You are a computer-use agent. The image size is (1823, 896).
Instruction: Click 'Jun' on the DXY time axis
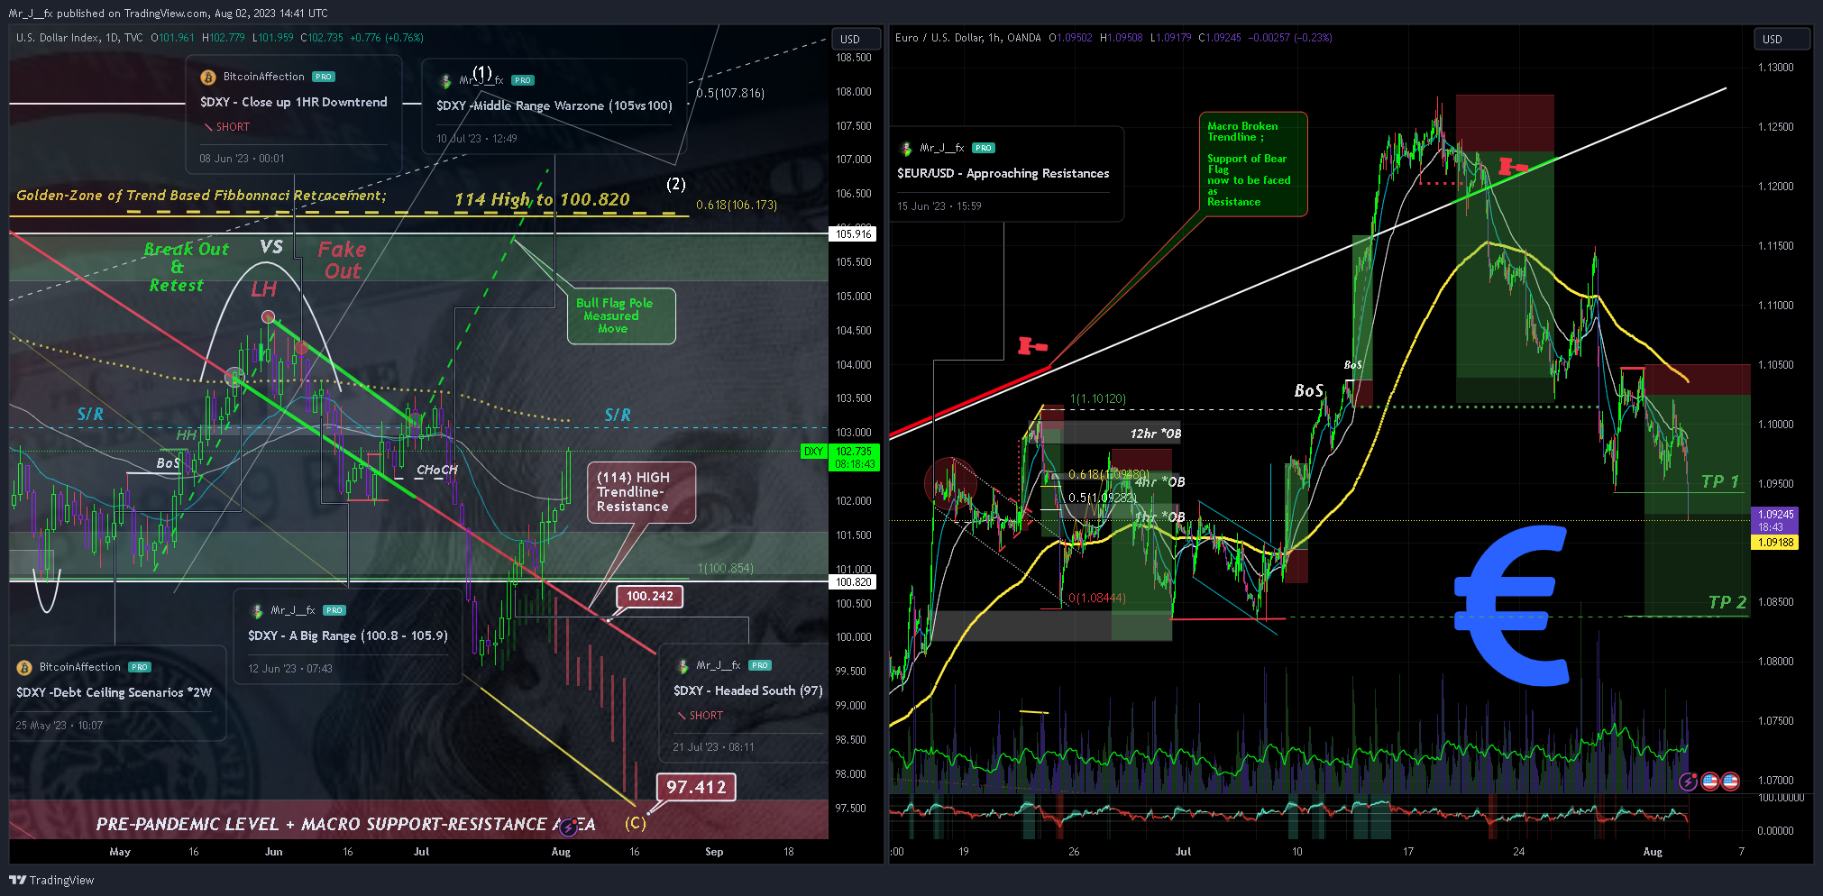(x=274, y=852)
